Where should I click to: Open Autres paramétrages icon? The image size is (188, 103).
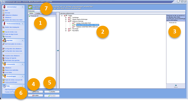pyautogui.click(x=3, y=82)
